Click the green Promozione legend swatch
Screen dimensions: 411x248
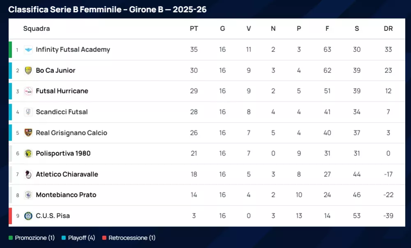(x=11, y=238)
